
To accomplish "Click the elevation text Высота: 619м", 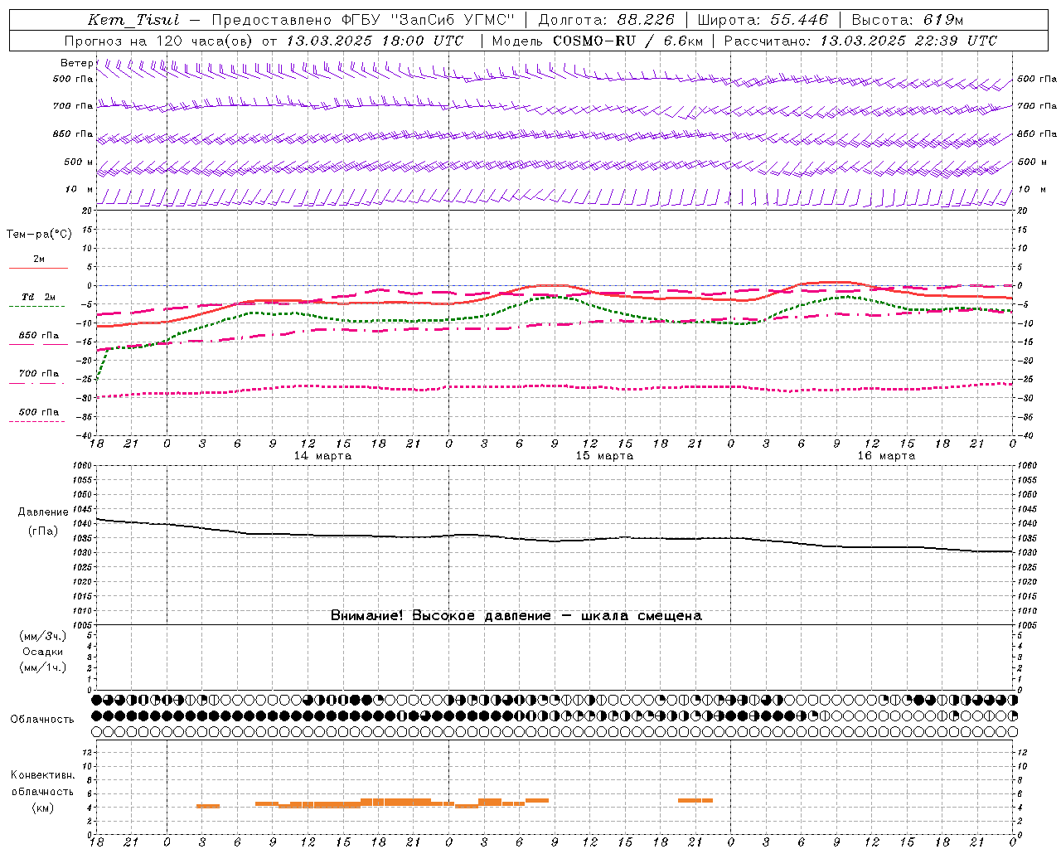I will pyautogui.click(x=908, y=20).
